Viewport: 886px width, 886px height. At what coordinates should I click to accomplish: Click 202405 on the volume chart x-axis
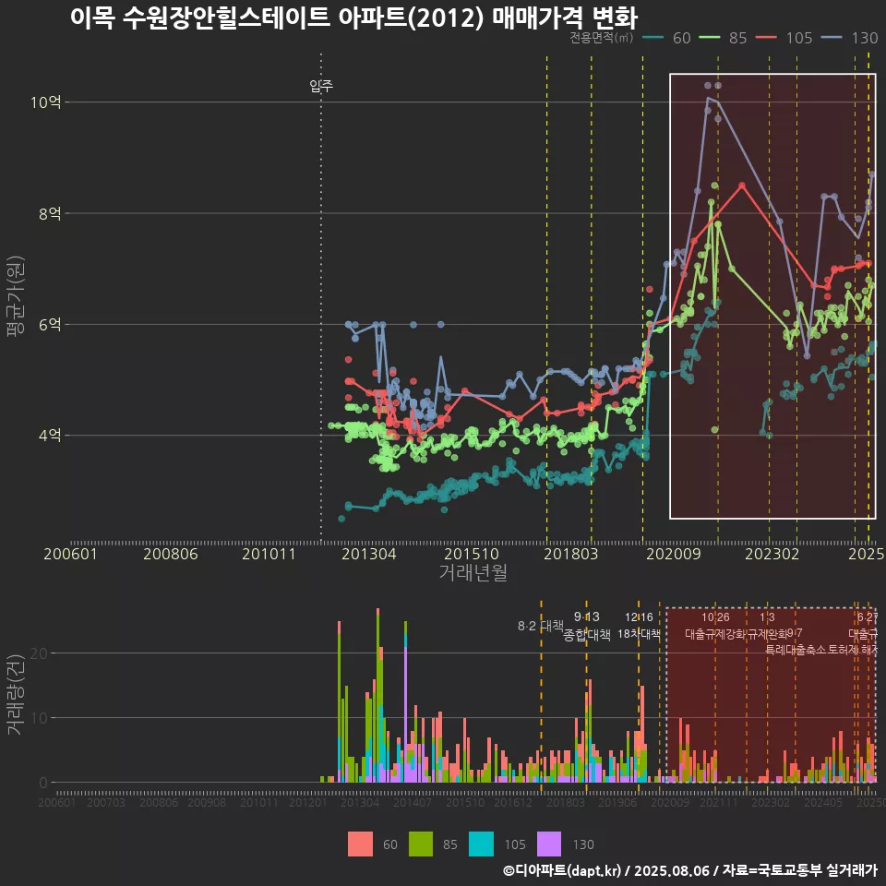(x=822, y=802)
